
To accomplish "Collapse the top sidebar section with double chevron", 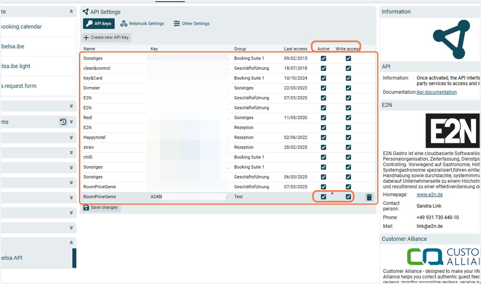I will 71,12.
